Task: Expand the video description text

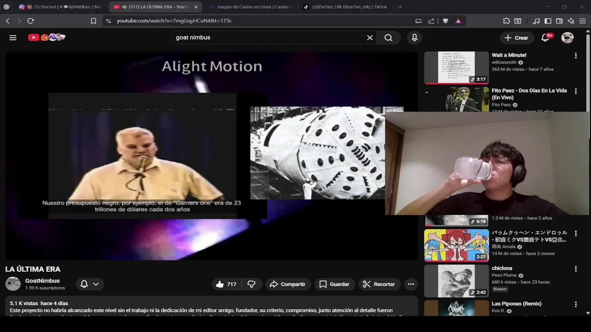Action: (211, 307)
